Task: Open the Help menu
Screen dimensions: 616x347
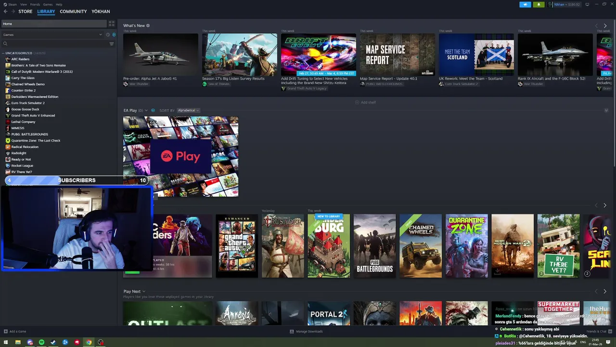Action: (59, 4)
